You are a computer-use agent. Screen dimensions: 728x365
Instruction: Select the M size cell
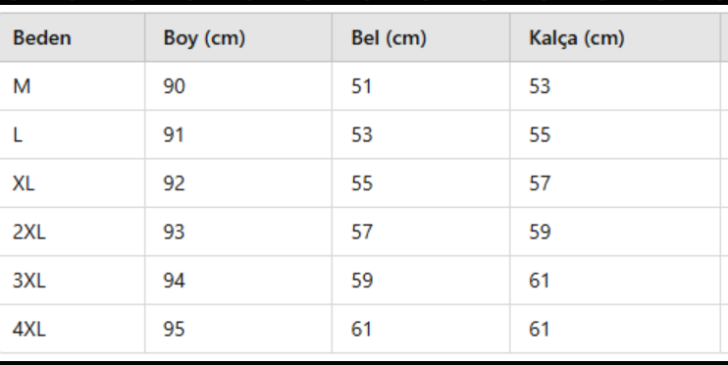click(73, 86)
